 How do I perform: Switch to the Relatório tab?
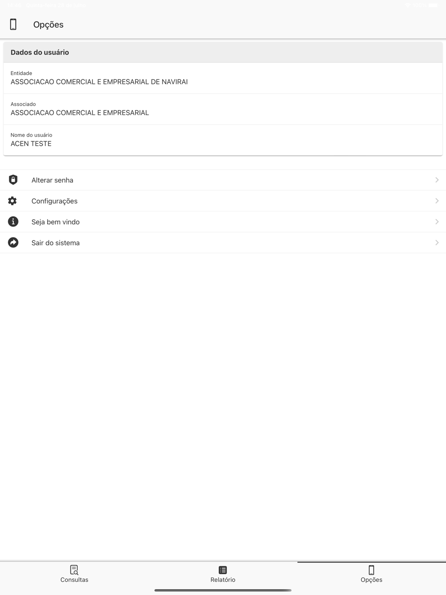[x=223, y=574]
